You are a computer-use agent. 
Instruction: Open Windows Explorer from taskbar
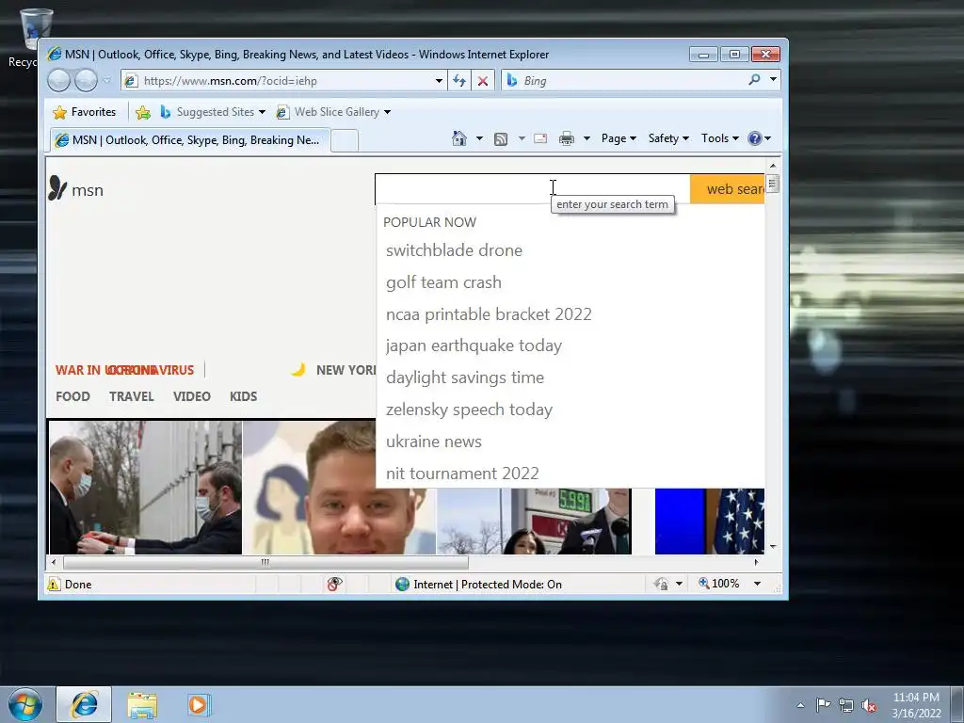pyautogui.click(x=142, y=705)
